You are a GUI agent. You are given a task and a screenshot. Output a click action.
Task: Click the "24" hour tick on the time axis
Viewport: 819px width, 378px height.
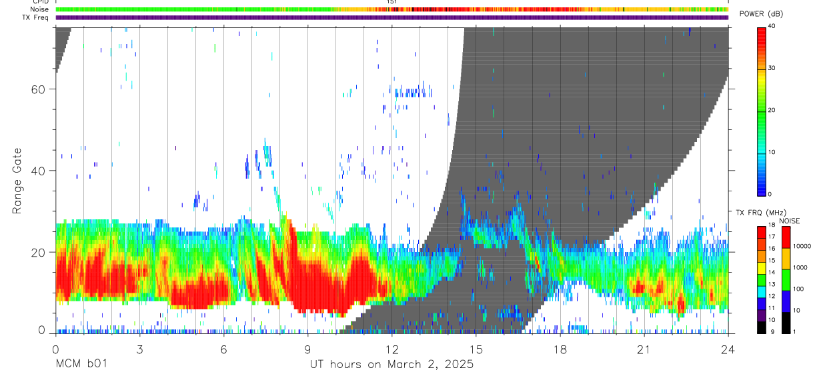pos(728,349)
